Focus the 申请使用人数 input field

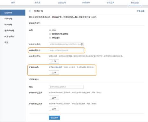(x=66, y=50)
